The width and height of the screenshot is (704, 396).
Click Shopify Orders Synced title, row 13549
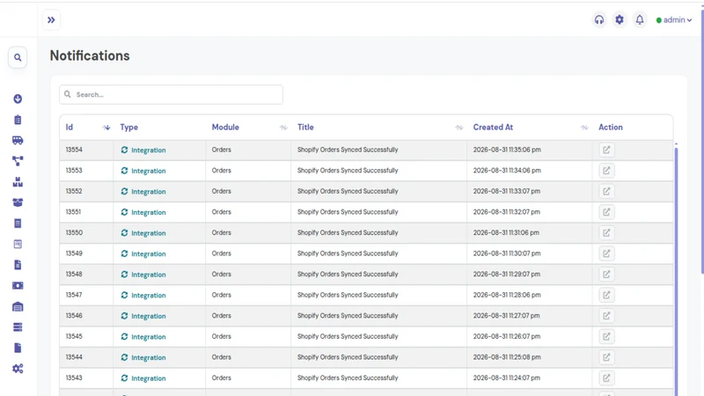pyautogui.click(x=348, y=253)
